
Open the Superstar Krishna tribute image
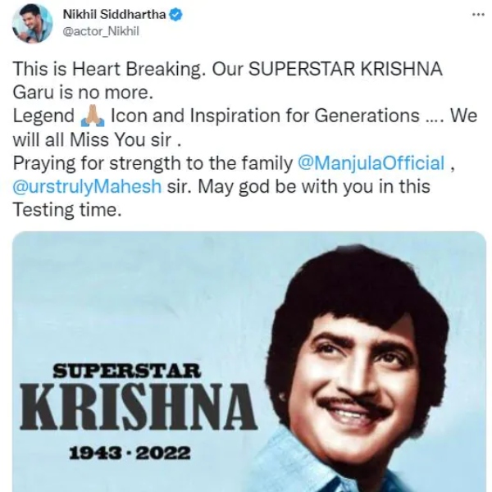point(249,362)
